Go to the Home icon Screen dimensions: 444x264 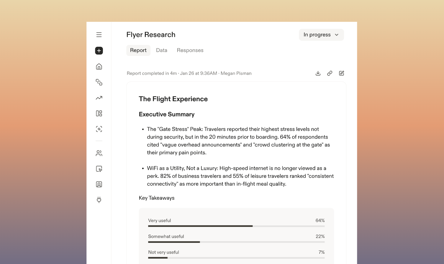(99, 67)
